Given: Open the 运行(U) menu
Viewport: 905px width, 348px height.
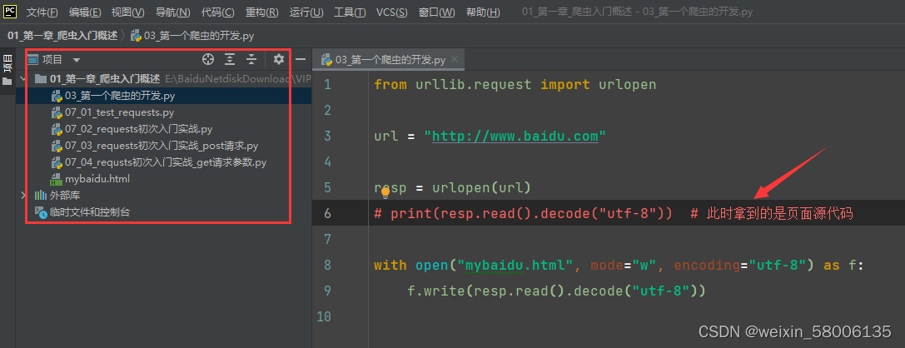Looking at the screenshot, I should point(306,12).
